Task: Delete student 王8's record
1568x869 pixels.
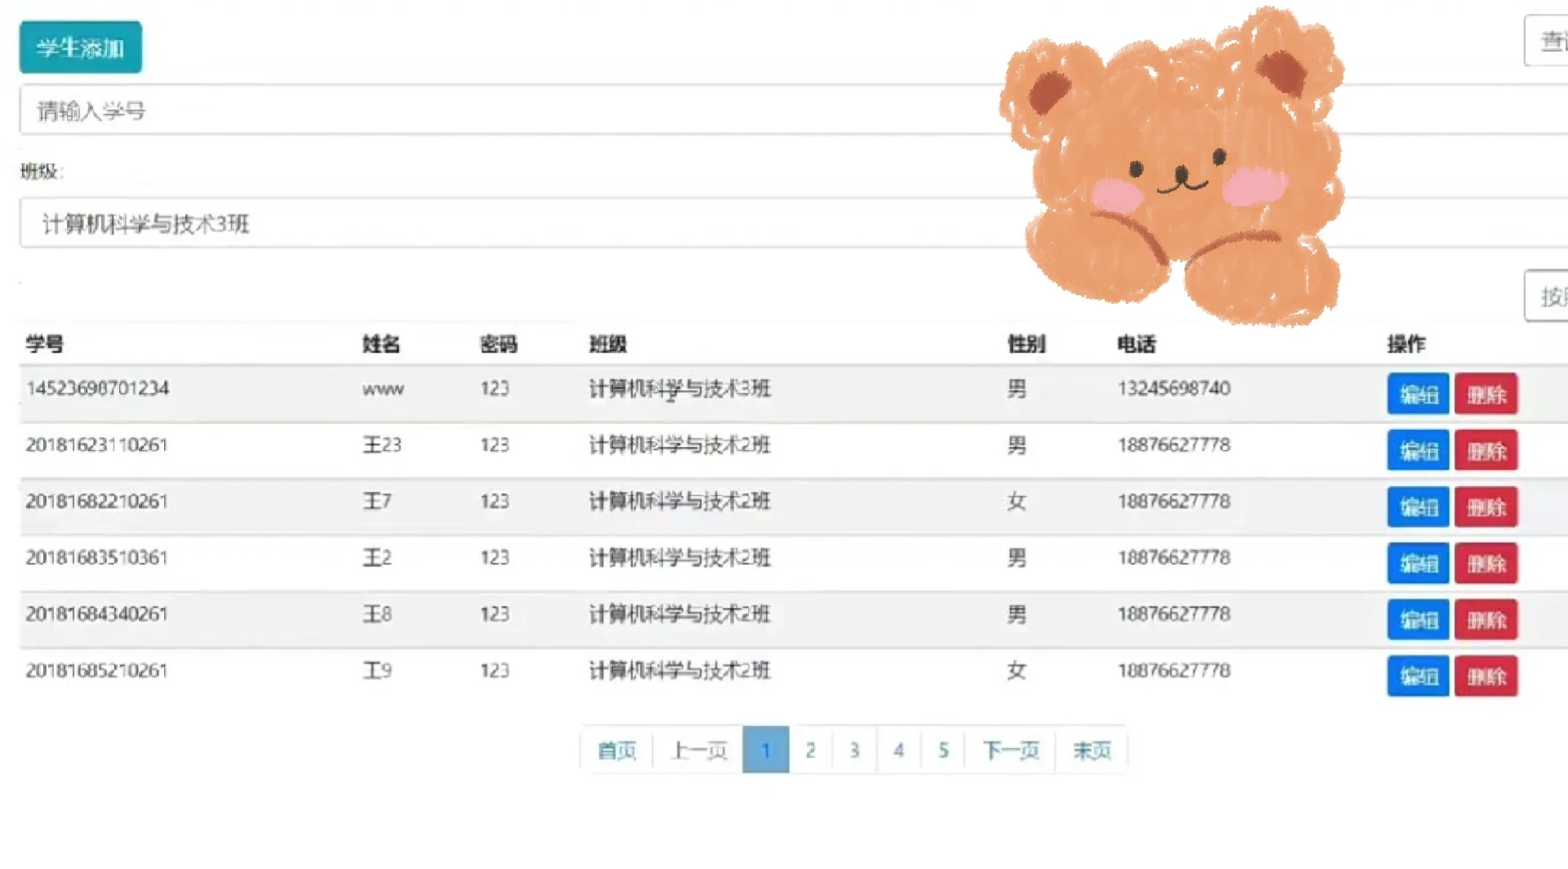Action: pos(1486,620)
